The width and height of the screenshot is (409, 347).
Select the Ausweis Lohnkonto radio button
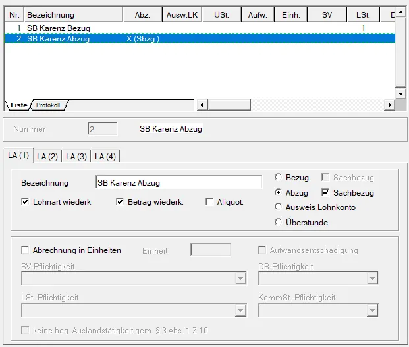click(x=279, y=207)
